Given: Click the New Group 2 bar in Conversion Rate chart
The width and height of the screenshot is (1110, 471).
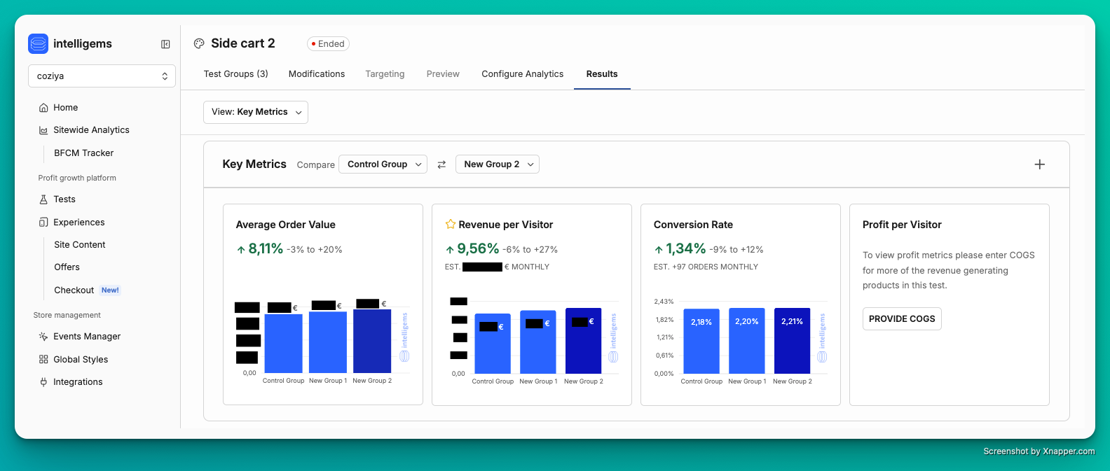Looking at the screenshot, I should click(792, 342).
